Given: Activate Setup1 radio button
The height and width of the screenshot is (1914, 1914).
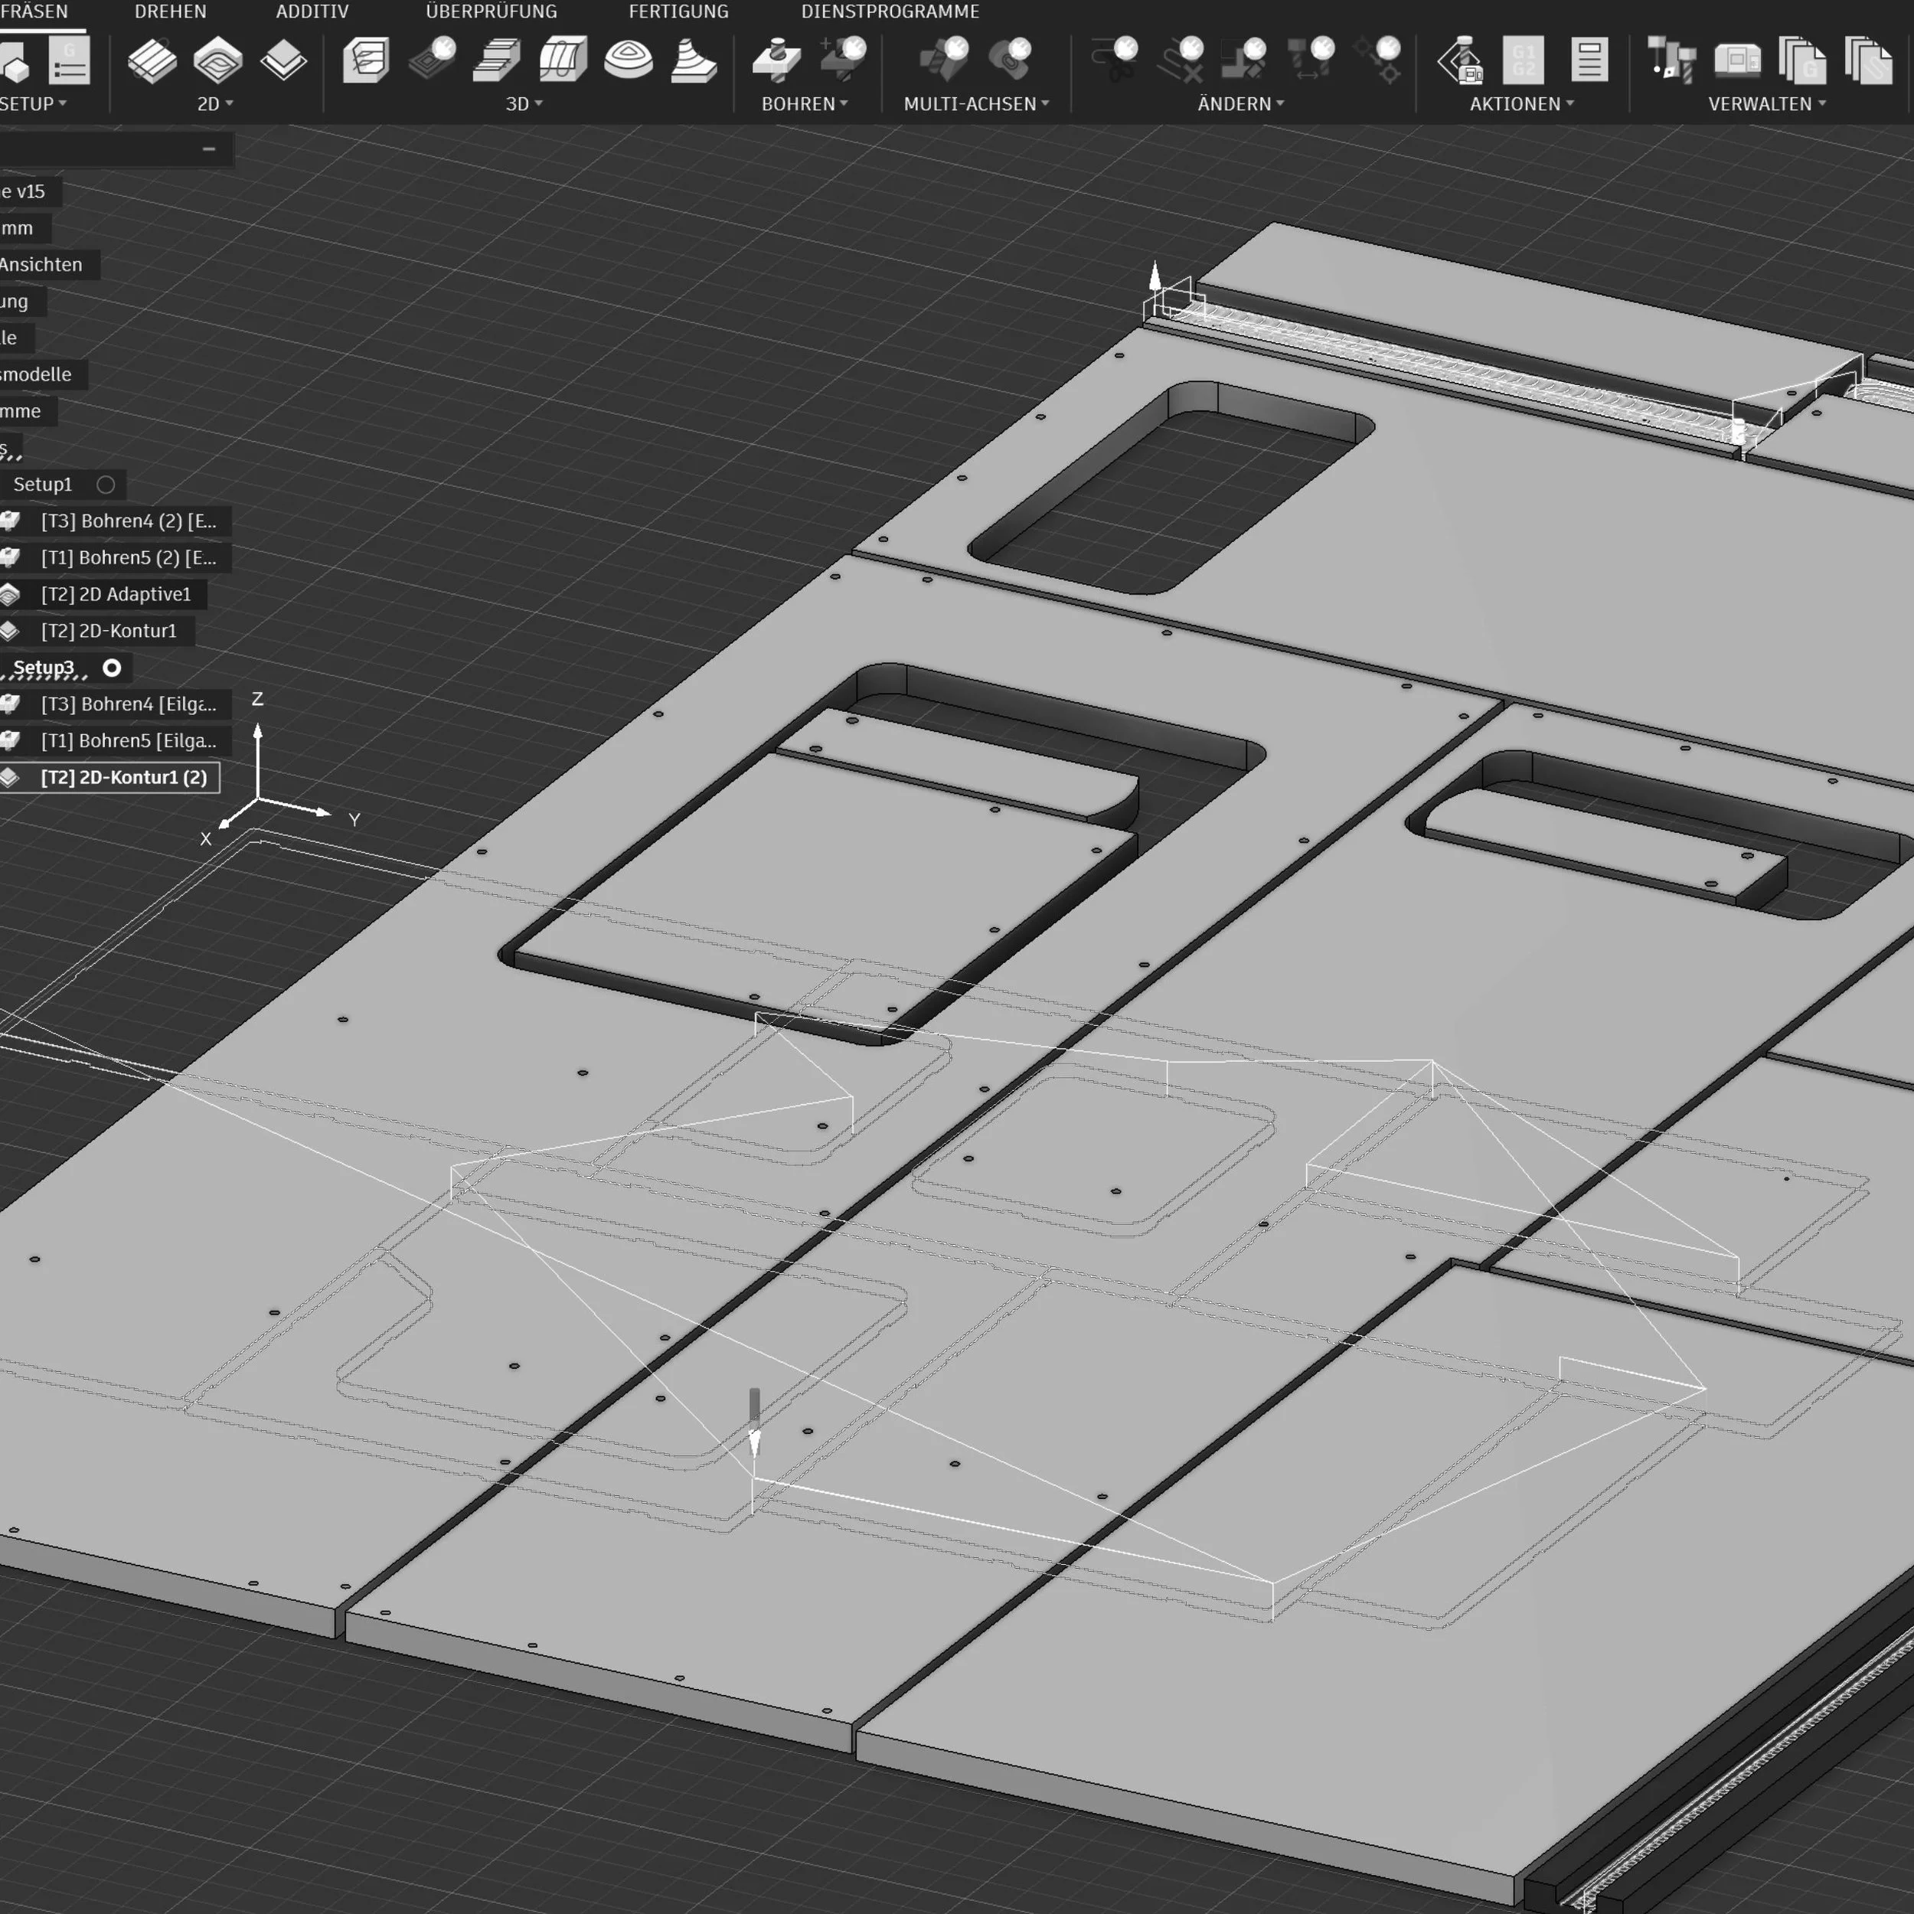Looking at the screenshot, I should point(106,485).
